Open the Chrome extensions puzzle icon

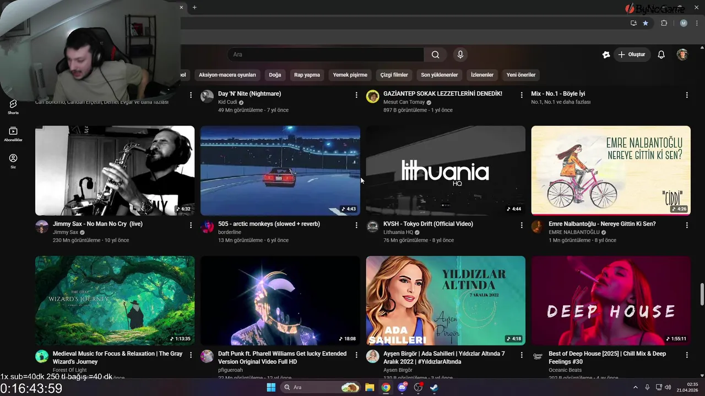click(664, 23)
